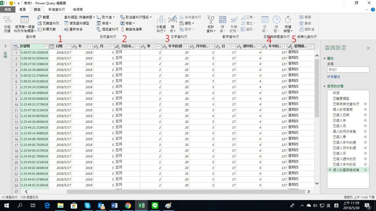Open 取代值 (Replace Values) dropdown

click(x=105, y=17)
